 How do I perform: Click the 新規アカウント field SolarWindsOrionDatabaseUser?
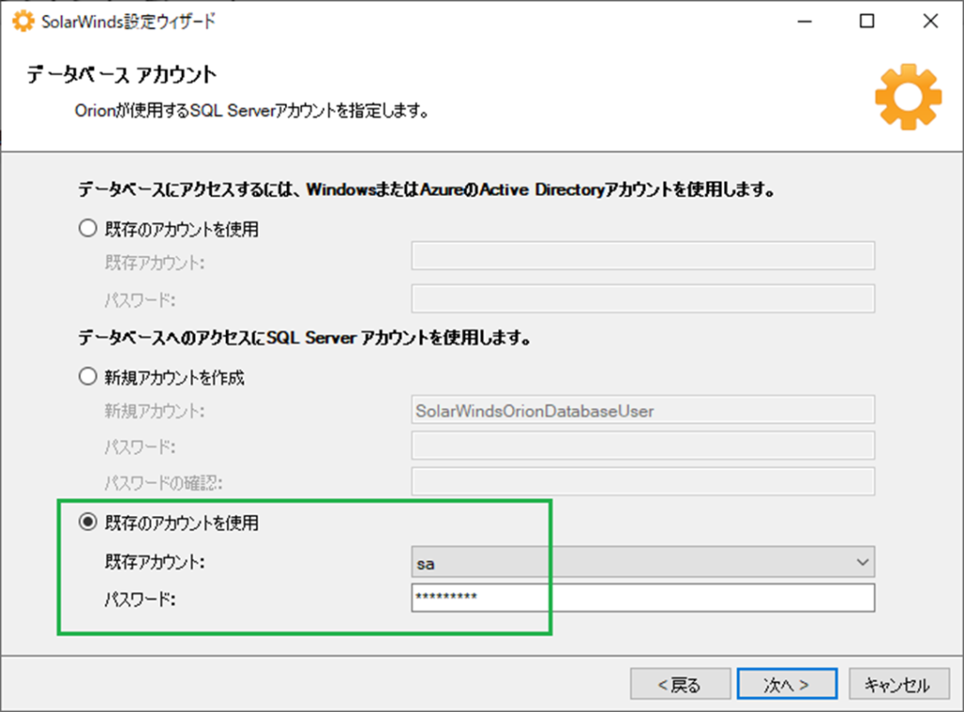[x=642, y=410]
